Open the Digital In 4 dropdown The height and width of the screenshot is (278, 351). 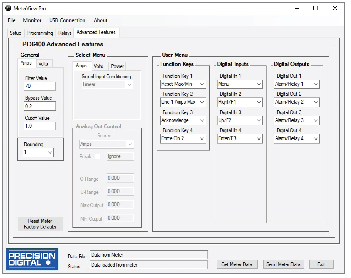240,138
